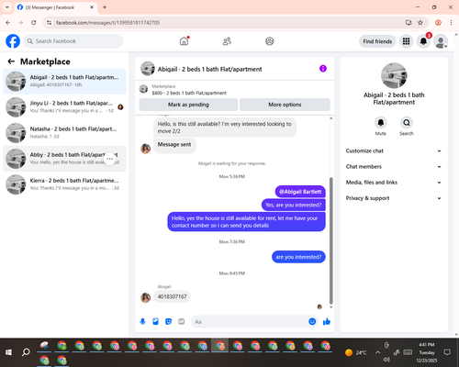Send a thumbs up like
Viewport: 459px width, 367px height.
[327, 321]
